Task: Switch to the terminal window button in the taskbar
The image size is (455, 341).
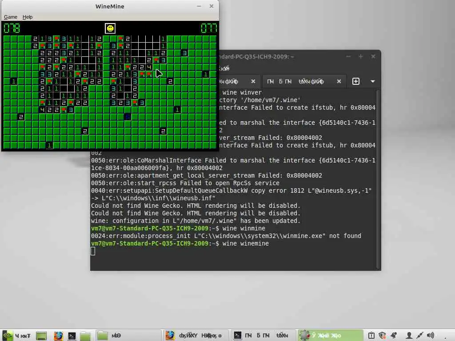Action: 263,336
